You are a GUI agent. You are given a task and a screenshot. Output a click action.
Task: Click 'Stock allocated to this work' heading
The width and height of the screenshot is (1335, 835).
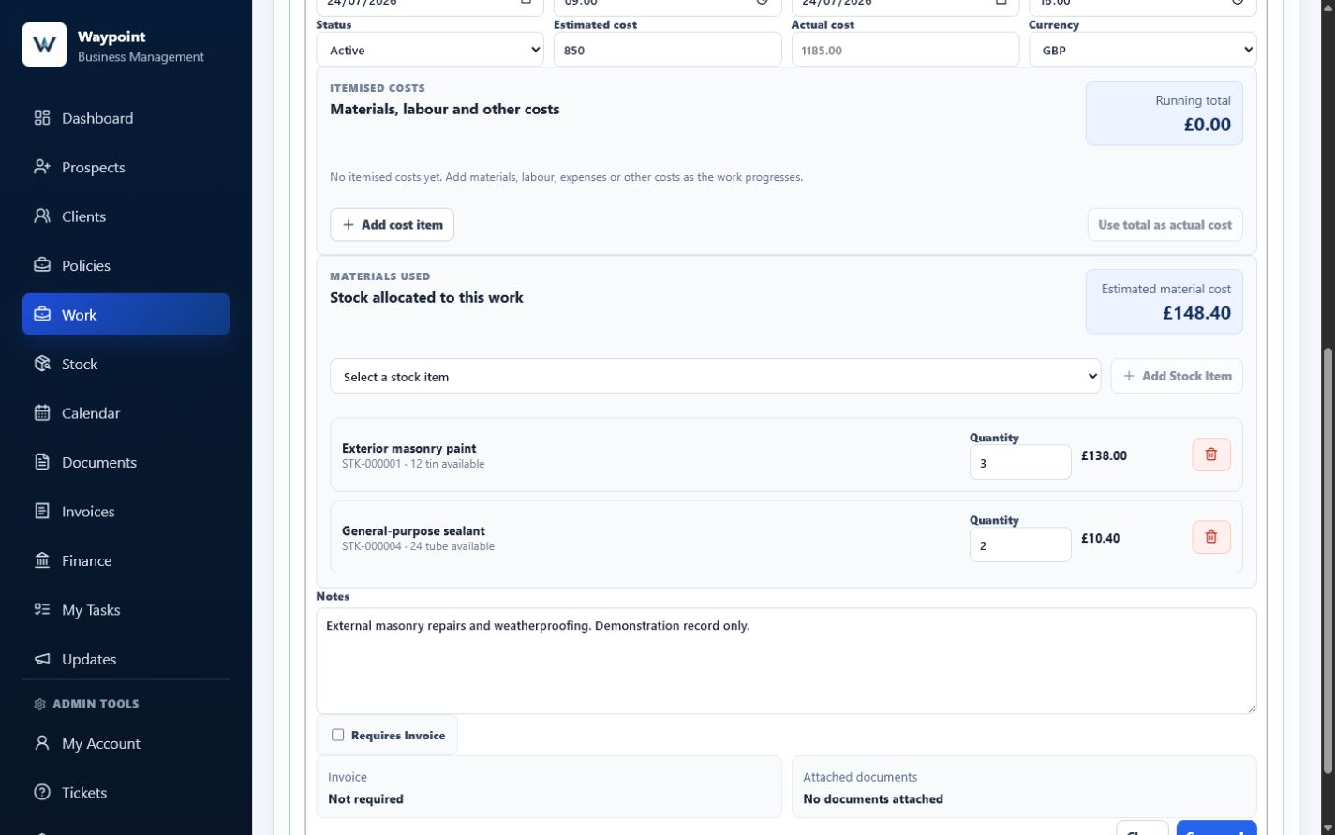pyautogui.click(x=426, y=297)
